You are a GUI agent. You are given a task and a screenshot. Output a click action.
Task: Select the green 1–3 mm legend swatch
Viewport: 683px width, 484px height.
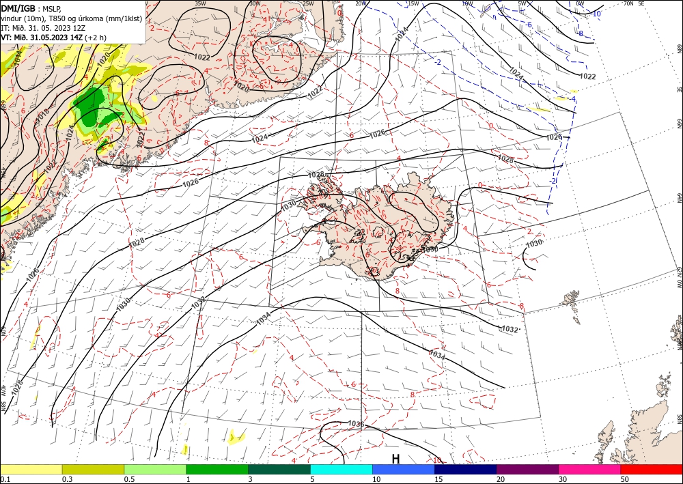(217, 469)
